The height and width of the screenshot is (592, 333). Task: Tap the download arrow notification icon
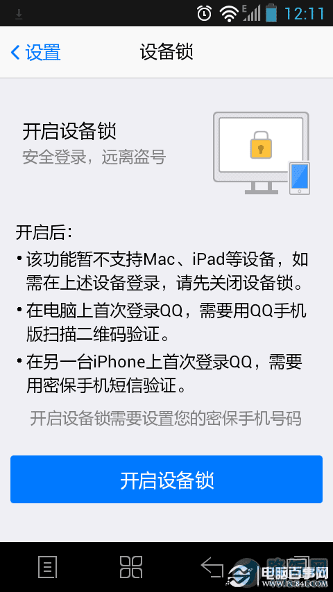pyautogui.click(x=19, y=15)
